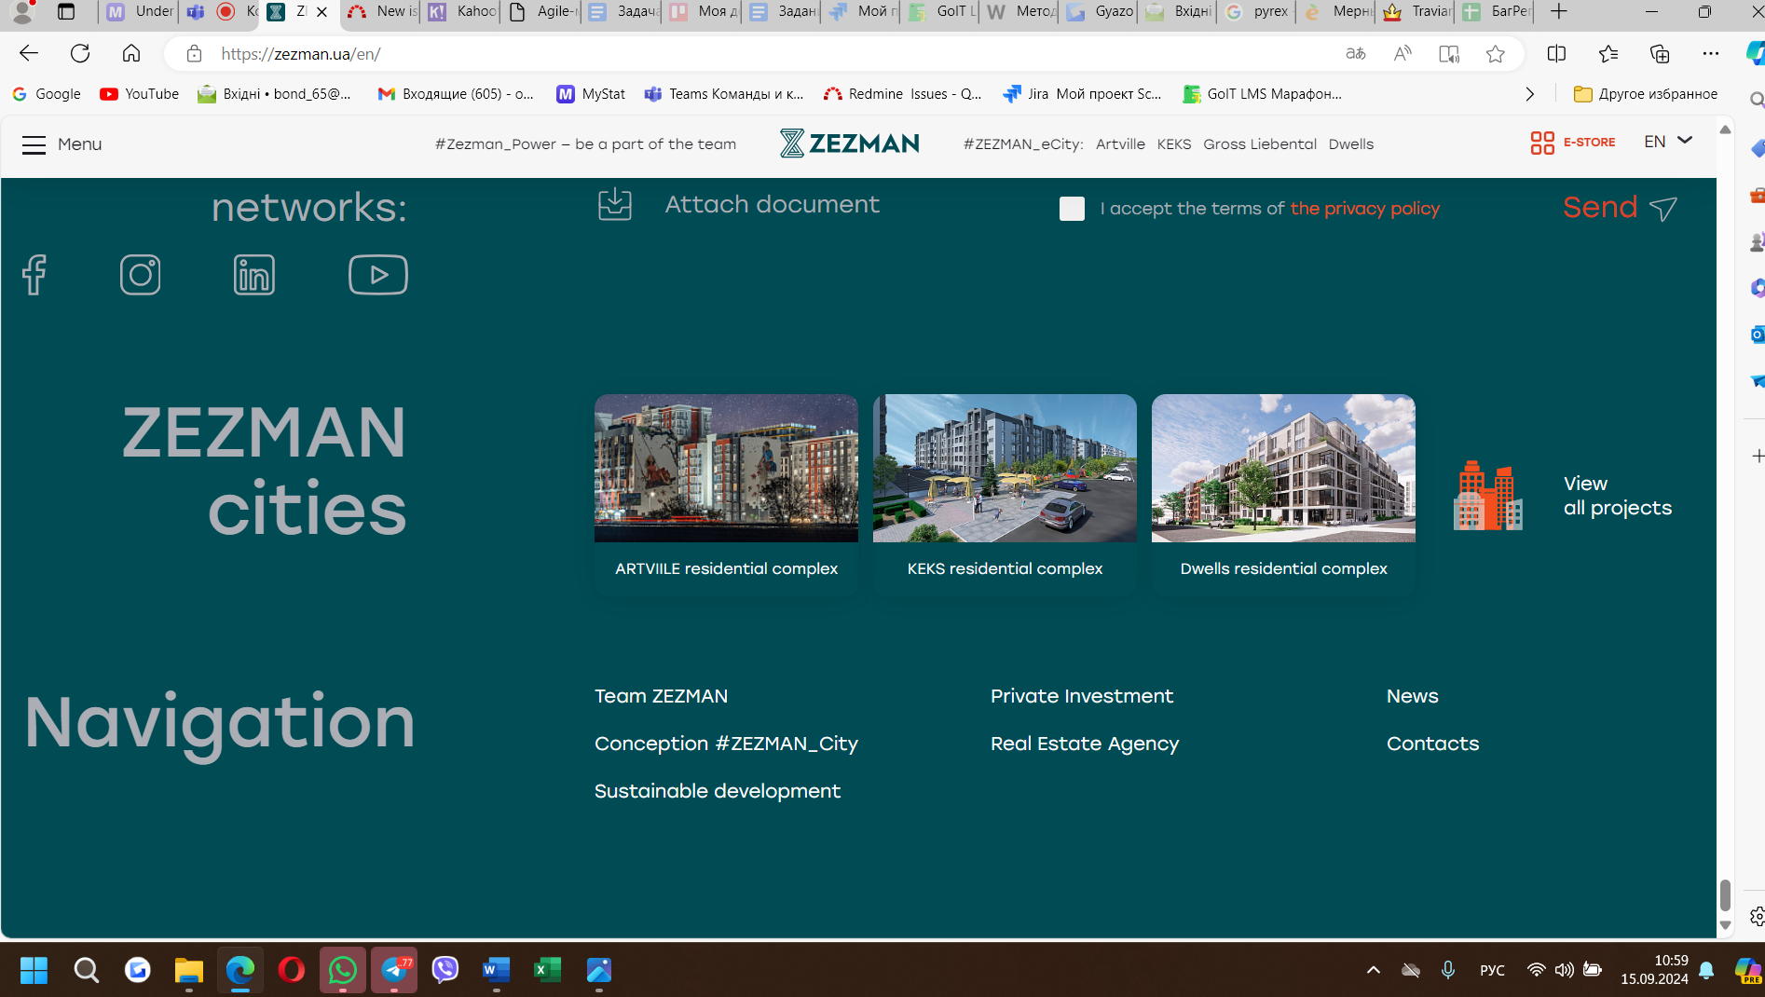The width and height of the screenshot is (1765, 997).
Task: Accept the privacy policy checkbox
Action: click(1072, 209)
